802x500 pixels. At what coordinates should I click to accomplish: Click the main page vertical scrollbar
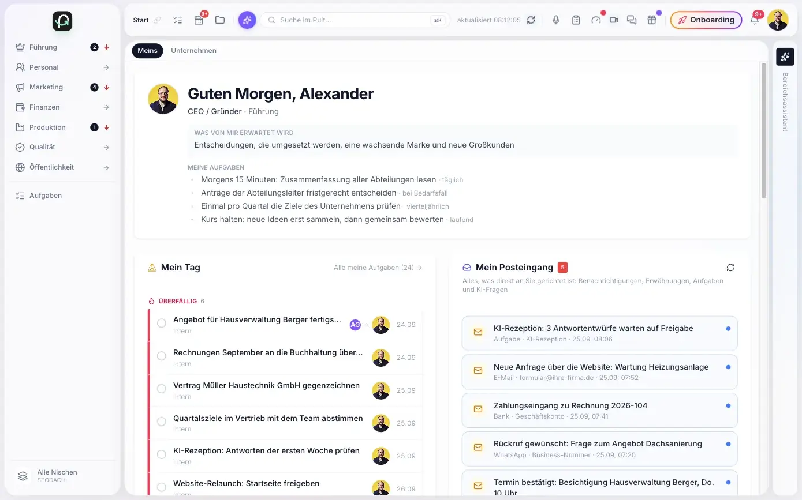click(x=764, y=130)
